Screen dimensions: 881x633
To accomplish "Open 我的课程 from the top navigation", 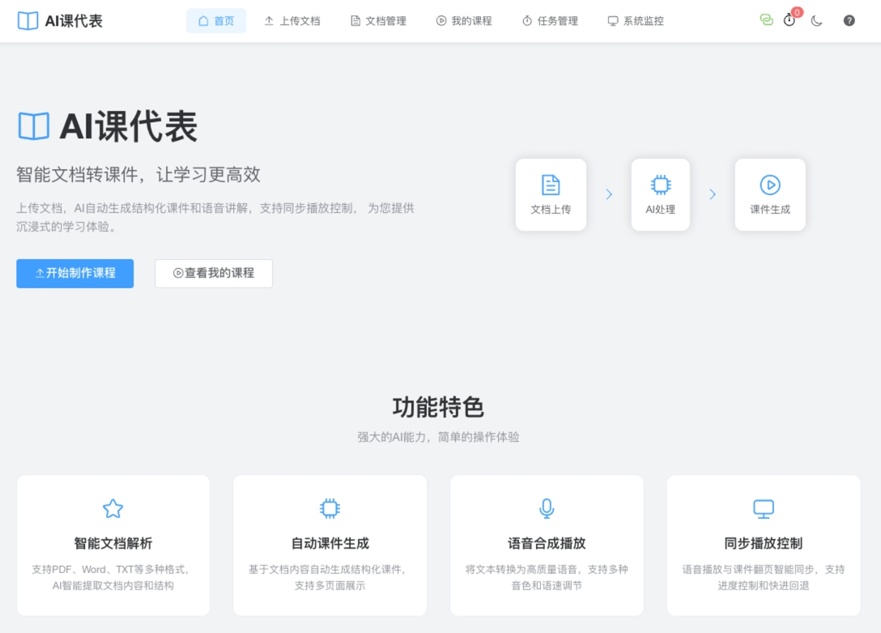I will point(464,21).
